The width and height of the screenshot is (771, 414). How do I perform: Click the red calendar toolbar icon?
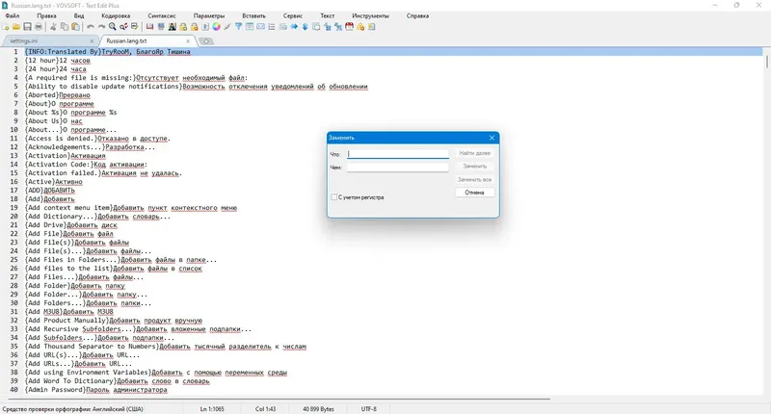point(349,27)
